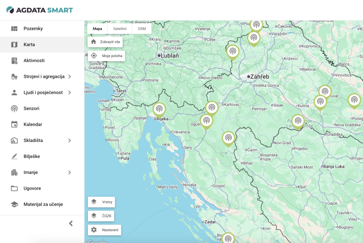Image resolution: width=363 pixels, height=243 pixels.
Task: Switch map to Satelitní view
Action: click(x=120, y=29)
